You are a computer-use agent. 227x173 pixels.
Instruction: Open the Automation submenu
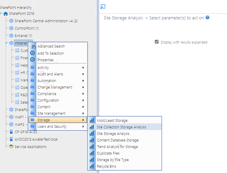58,81
